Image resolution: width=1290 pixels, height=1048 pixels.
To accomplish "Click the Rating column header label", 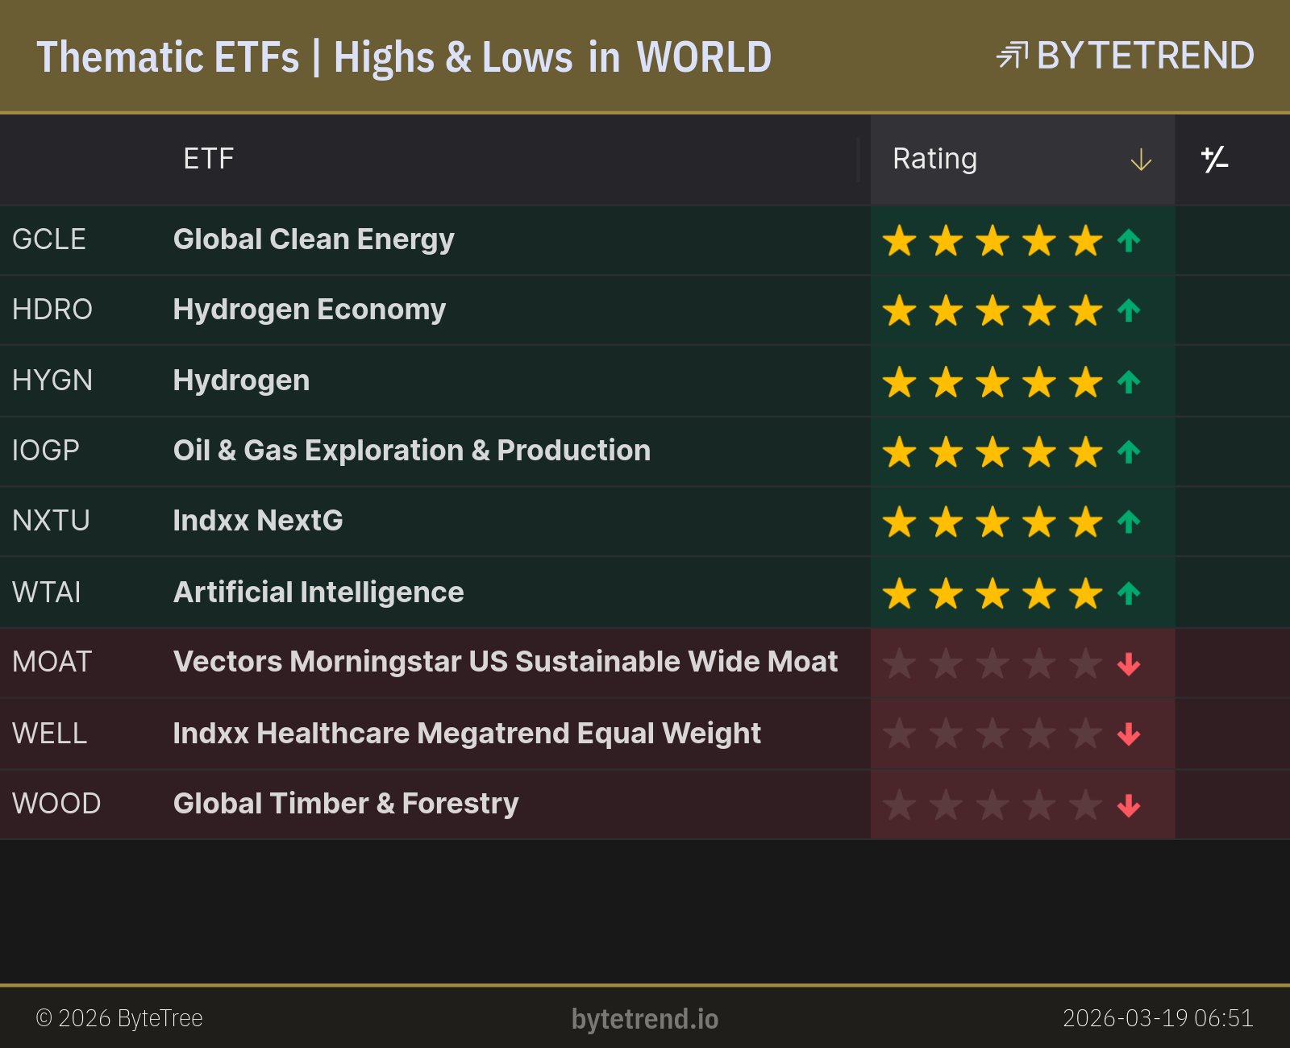I will [x=934, y=159].
